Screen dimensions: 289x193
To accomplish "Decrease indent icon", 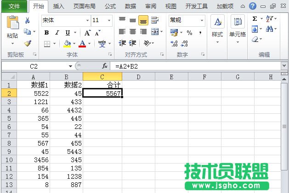I will [122, 43].
